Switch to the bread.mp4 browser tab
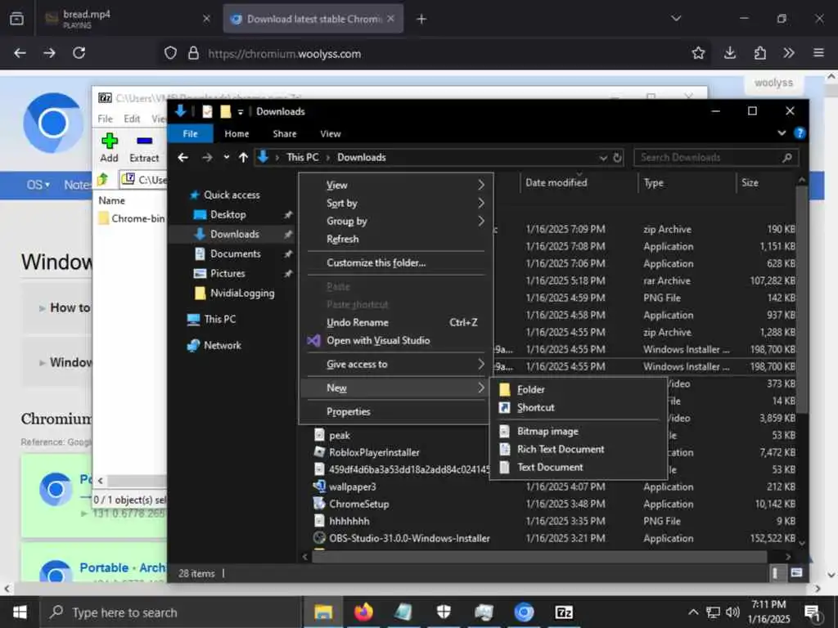Image resolution: width=838 pixels, height=628 pixels. pyautogui.click(x=127, y=19)
